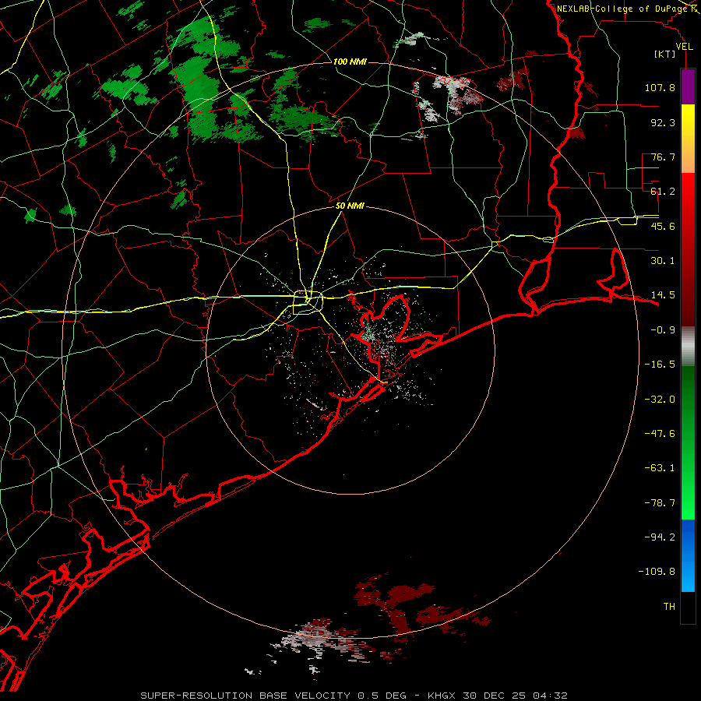Click the "50 NMI" range ring label
The height and width of the screenshot is (701, 701).
pos(350,206)
